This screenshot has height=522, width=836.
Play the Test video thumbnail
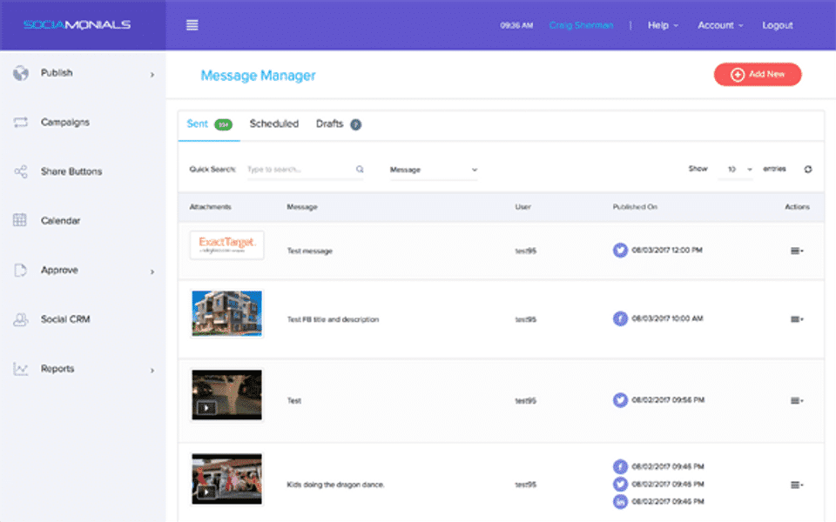tap(226, 395)
